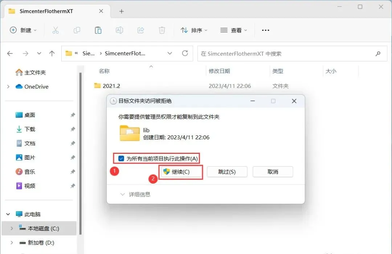
Task: Select 本地磁盘 (C:) in the sidebar
Action: click(x=39, y=229)
